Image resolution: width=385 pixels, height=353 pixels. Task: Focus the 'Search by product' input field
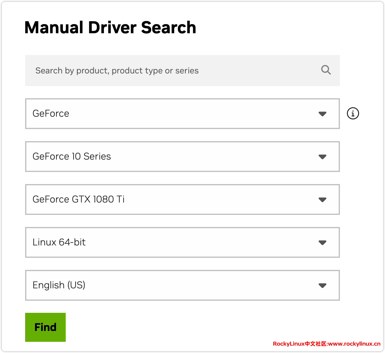(169, 70)
